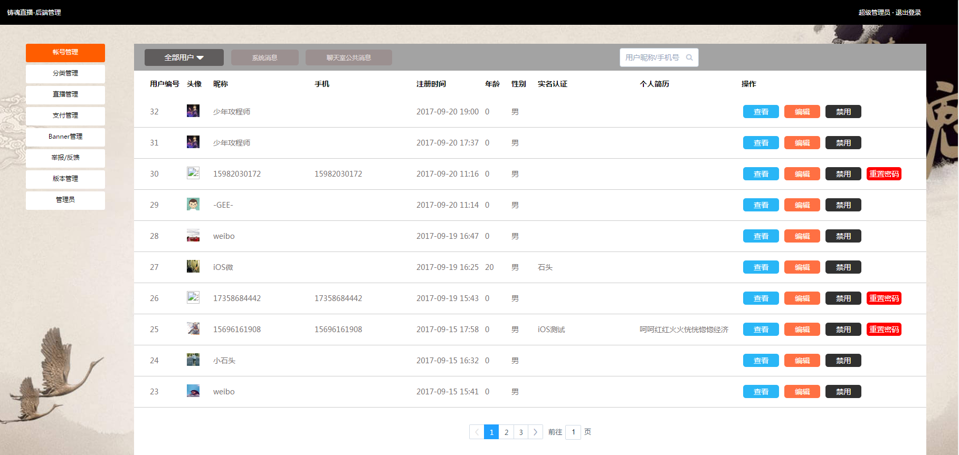View details of user 32

(x=761, y=112)
